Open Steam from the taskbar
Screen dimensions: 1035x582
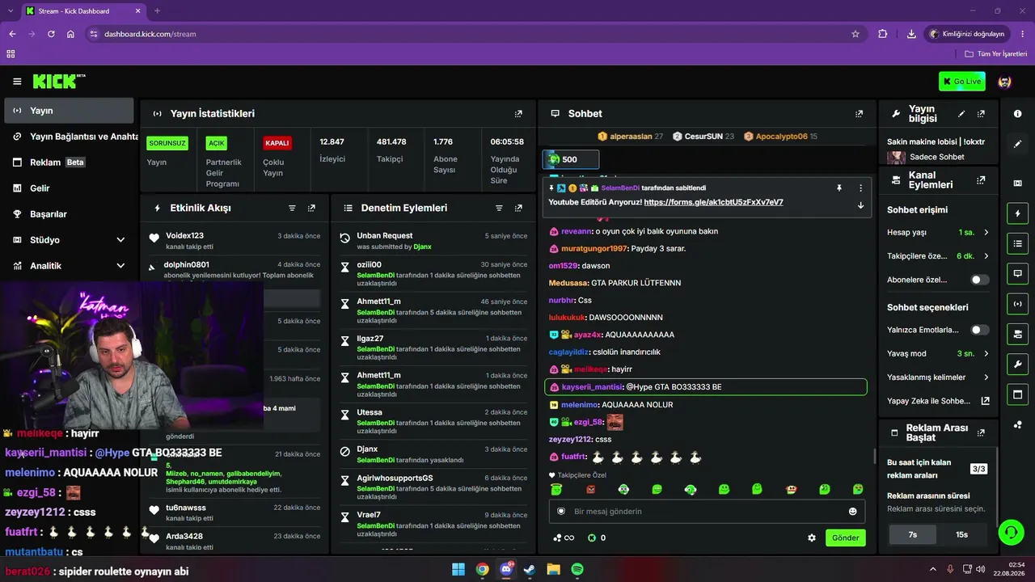[x=530, y=569]
